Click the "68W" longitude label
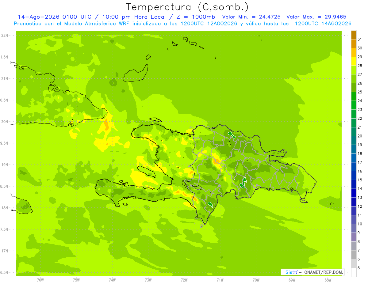 328,280
